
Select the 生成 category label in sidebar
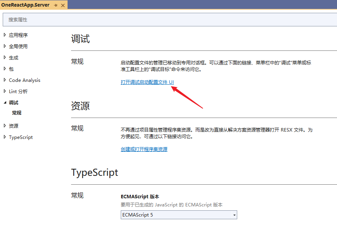coord(14,57)
